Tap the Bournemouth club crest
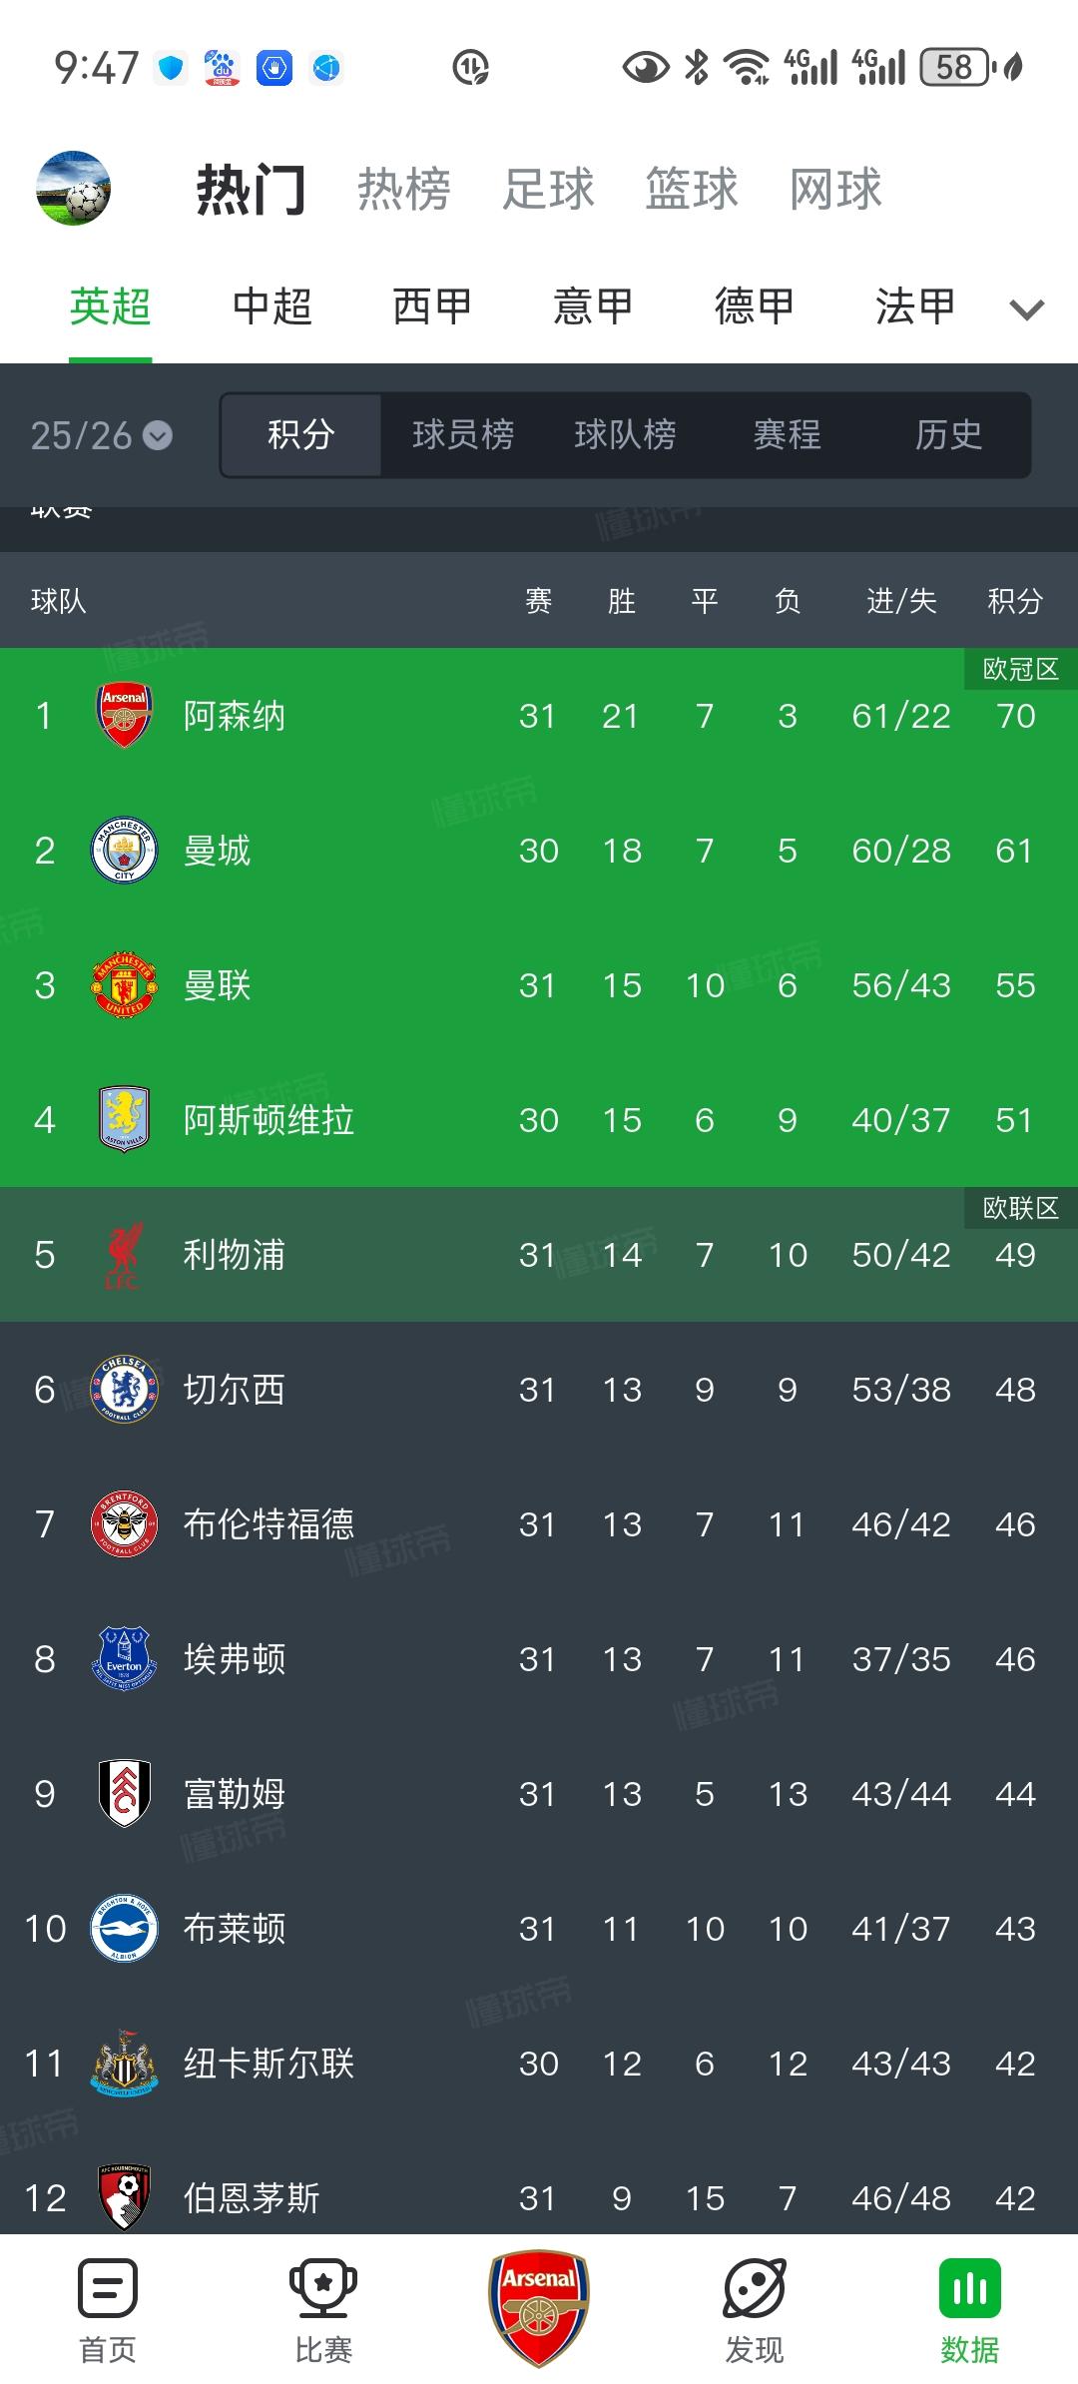 124,2196
